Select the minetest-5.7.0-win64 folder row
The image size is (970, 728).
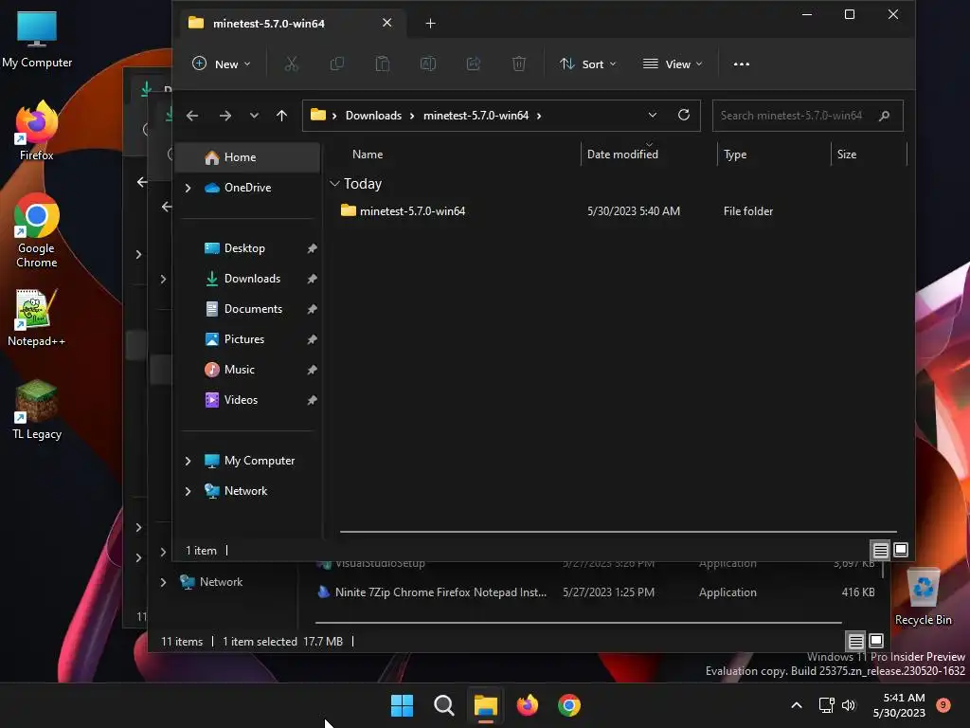(x=619, y=211)
